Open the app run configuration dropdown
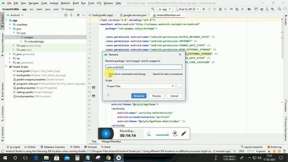The image size is (288, 162). click(165, 9)
